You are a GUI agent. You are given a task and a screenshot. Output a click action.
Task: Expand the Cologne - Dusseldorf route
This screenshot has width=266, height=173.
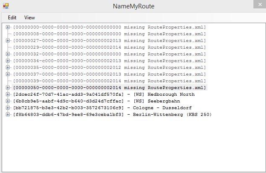pos(8,108)
